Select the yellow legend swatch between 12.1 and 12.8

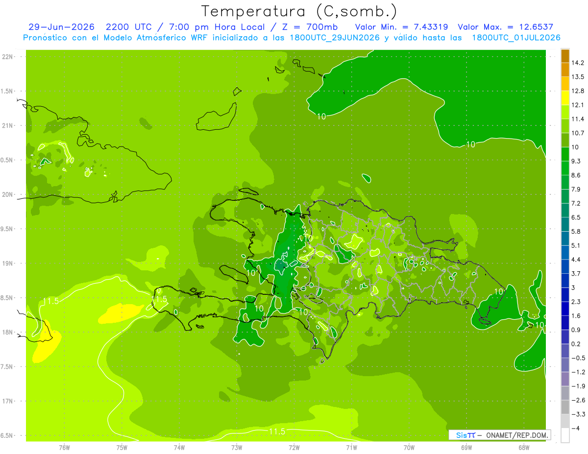pyautogui.click(x=565, y=97)
